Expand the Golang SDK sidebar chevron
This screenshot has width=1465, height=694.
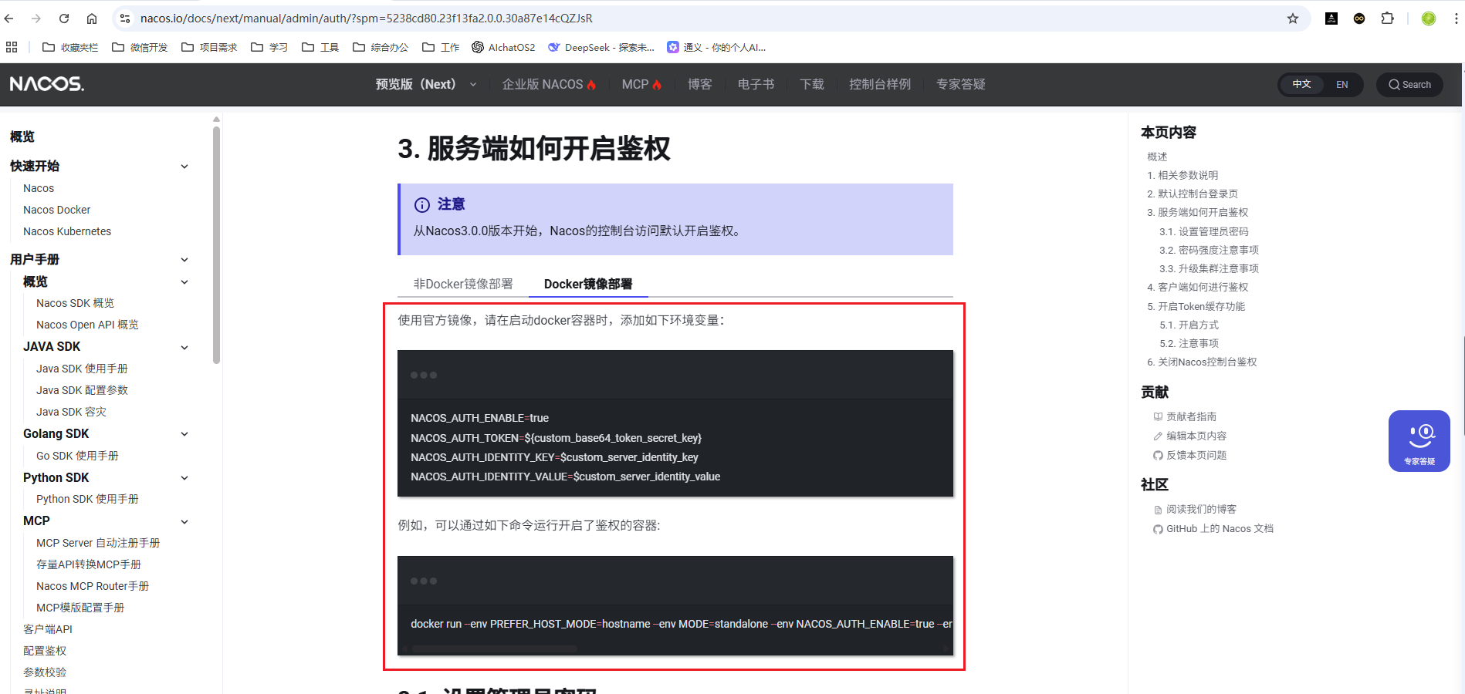point(184,433)
